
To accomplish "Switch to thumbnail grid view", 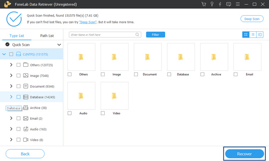I will click(246, 35).
